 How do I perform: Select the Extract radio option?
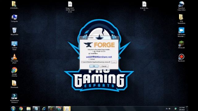coord(89,59)
